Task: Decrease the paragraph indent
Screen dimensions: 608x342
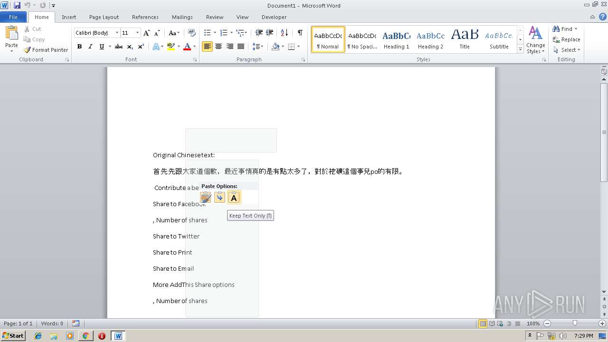Action: (x=259, y=33)
